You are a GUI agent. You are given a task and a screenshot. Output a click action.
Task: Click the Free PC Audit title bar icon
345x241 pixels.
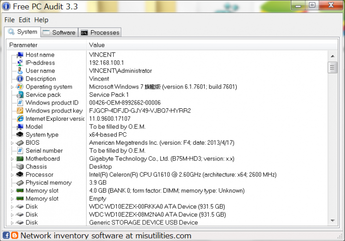6,6
